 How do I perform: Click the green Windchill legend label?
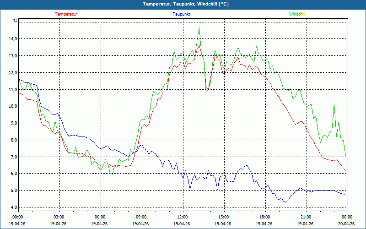pyautogui.click(x=297, y=14)
